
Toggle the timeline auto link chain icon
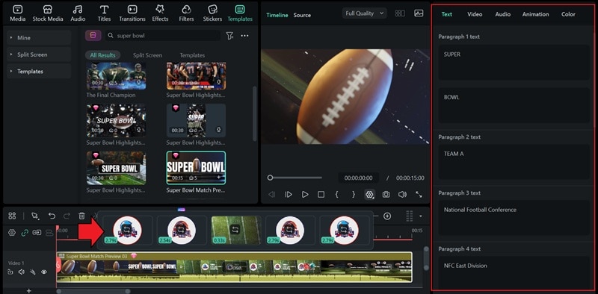(25, 232)
